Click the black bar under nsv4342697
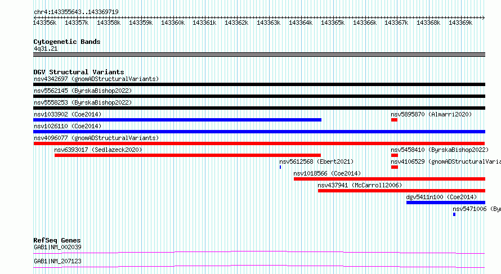501x274 pixels. click(x=259, y=84)
